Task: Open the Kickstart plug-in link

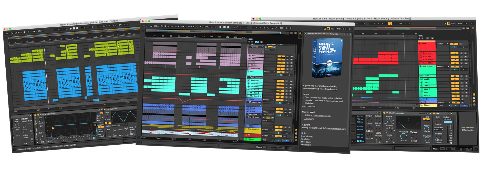Action: (x=309, y=119)
